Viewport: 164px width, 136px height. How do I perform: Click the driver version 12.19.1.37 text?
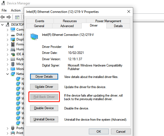click(x=75, y=59)
